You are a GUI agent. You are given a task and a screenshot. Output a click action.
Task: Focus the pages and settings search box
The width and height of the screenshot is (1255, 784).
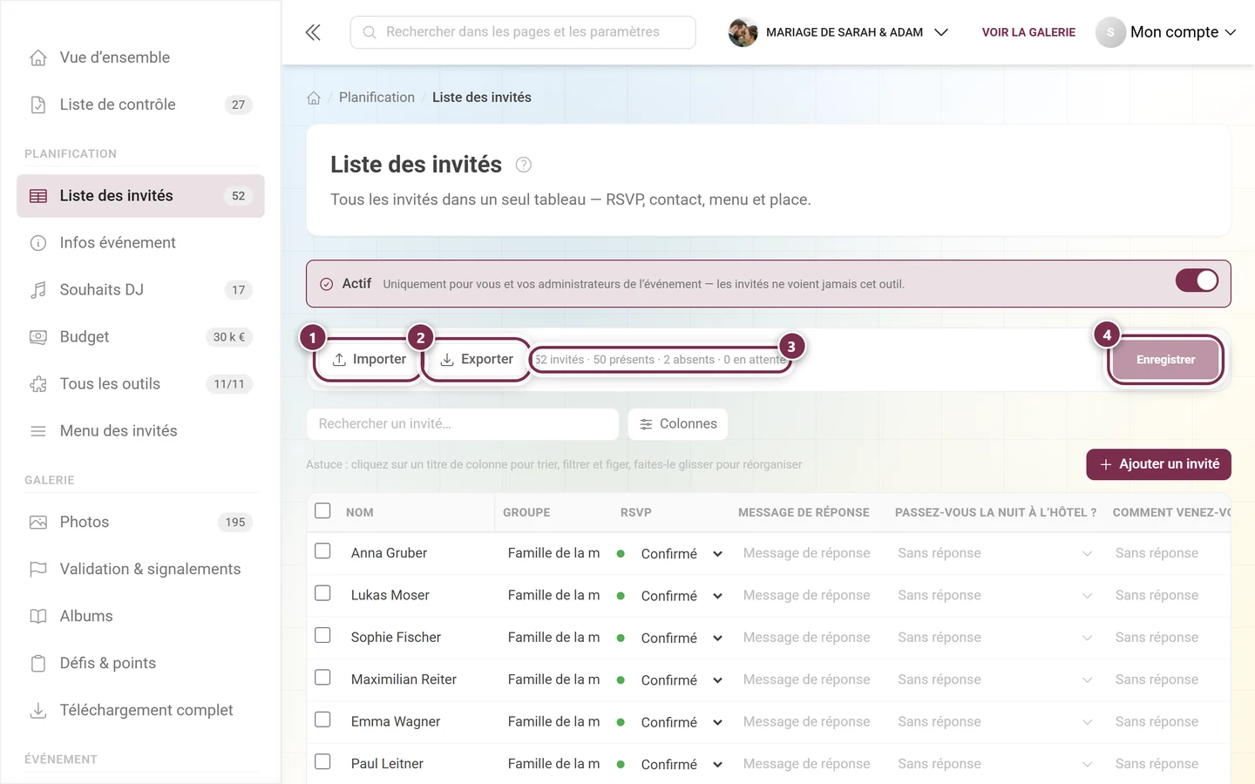point(523,32)
